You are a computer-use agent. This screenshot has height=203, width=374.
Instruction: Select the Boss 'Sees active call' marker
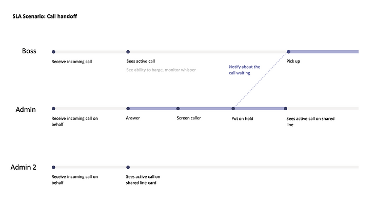[x=128, y=52]
